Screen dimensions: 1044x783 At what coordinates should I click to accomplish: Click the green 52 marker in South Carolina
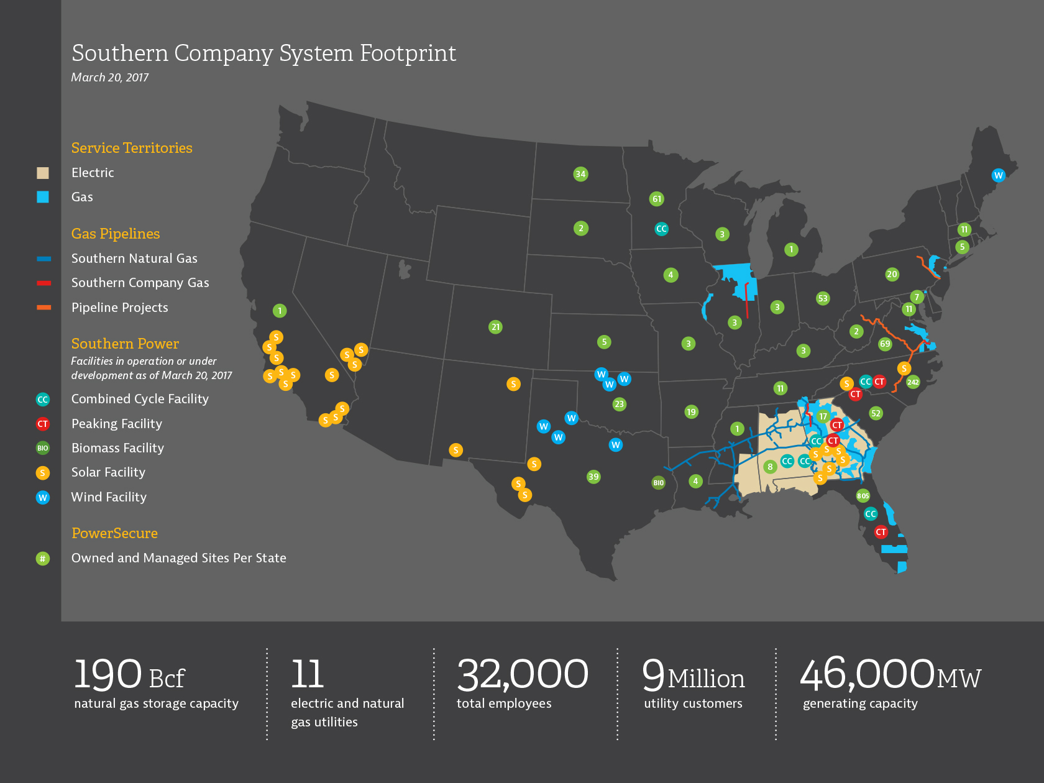(x=876, y=413)
